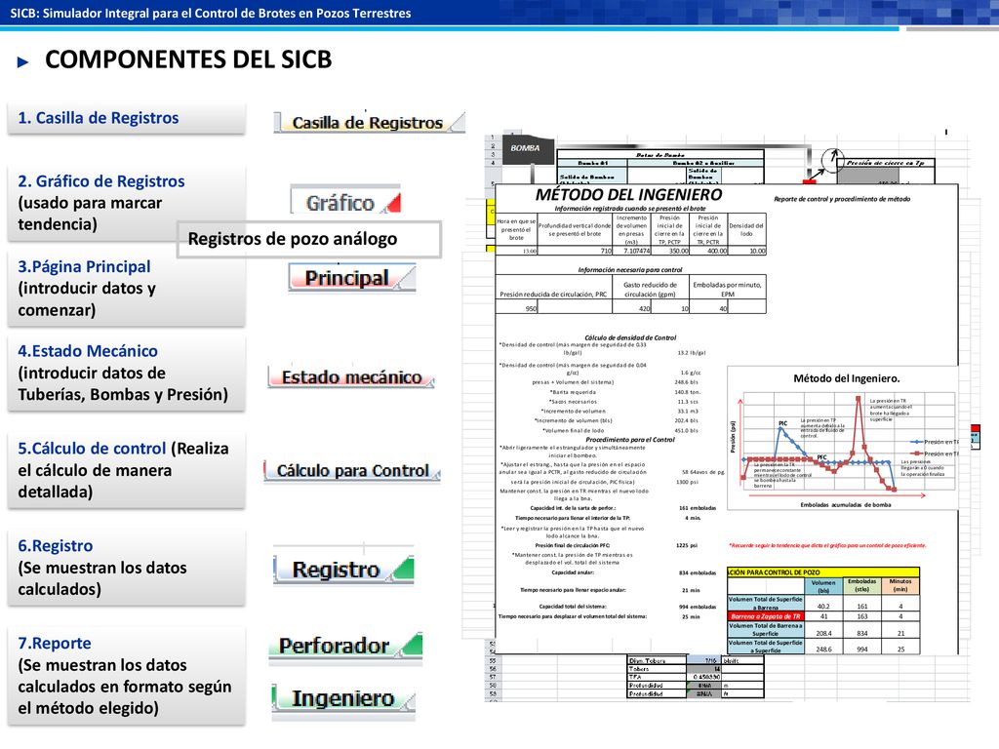This screenshot has width=999, height=749.
Task: Click the yellow 'PARA CONTROL DE POZO' header
Action: click(x=823, y=572)
